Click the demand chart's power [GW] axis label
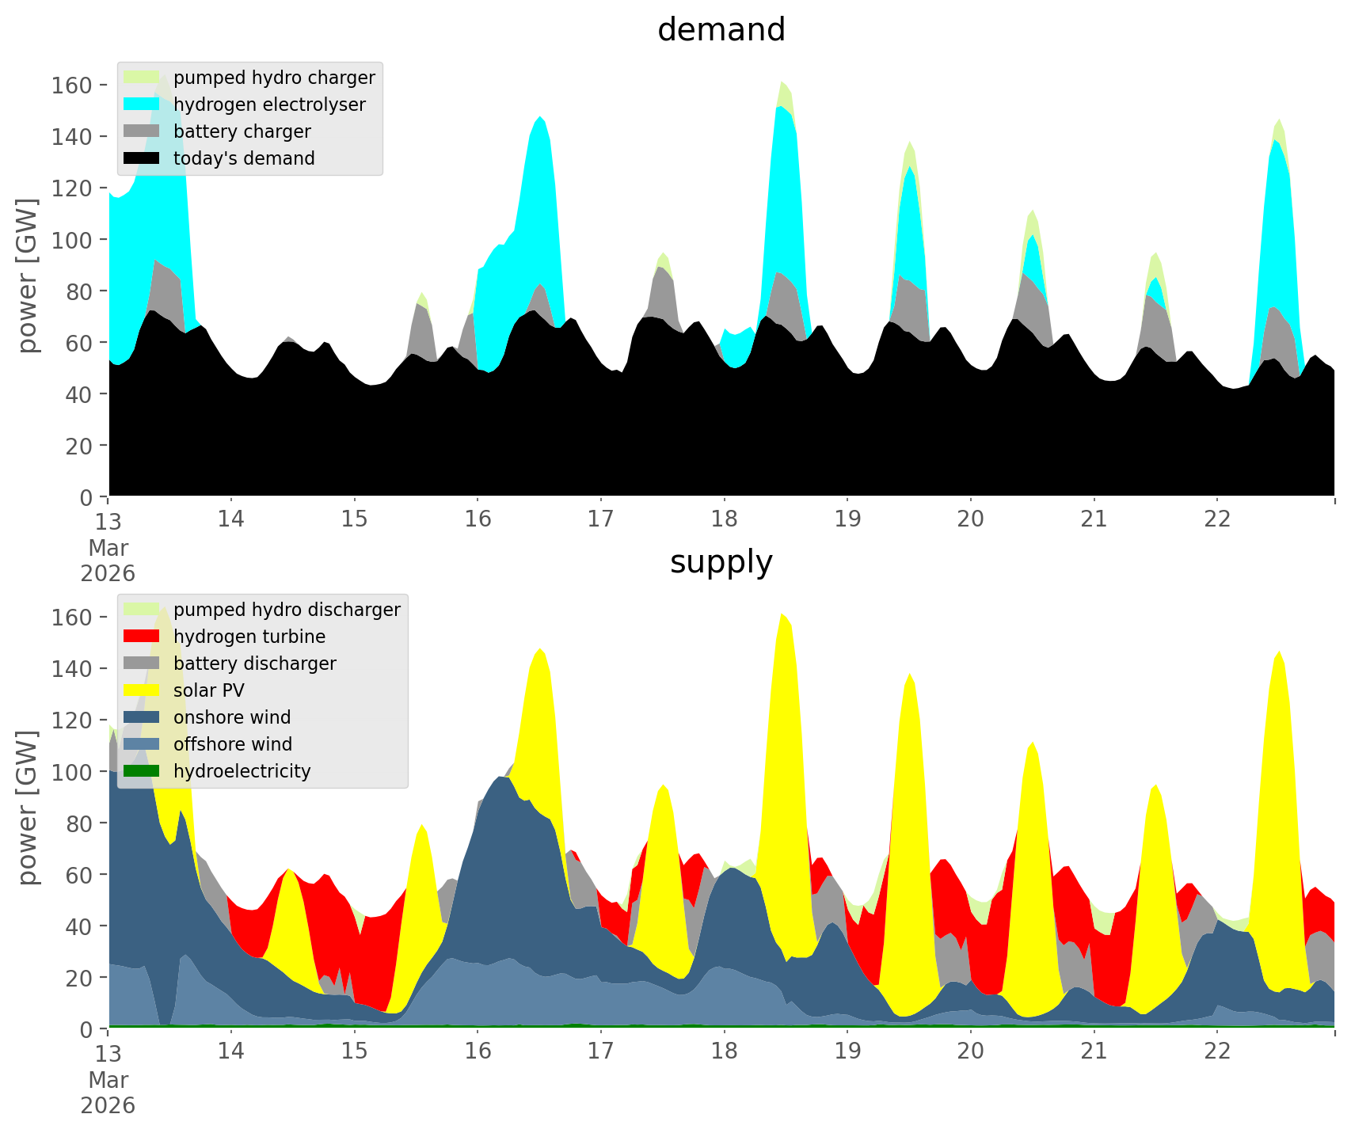Image resolution: width=1351 pixels, height=1133 pixels. point(27,276)
